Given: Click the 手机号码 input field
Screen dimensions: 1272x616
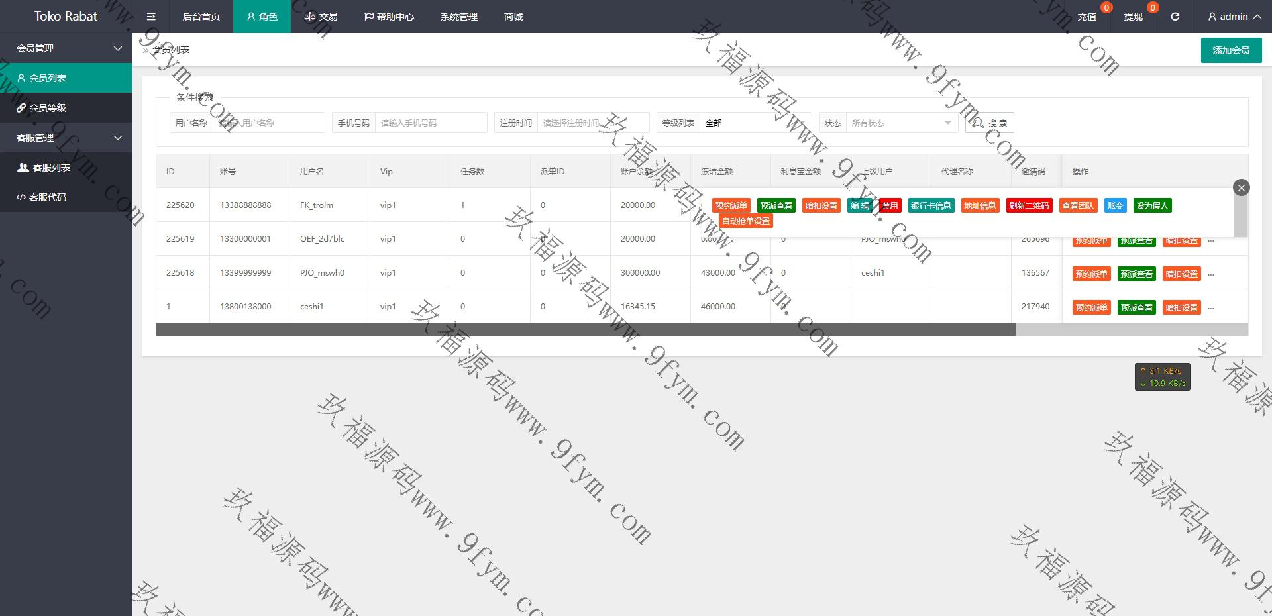Looking at the screenshot, I should pyautogui.click(x=431, y=123).
